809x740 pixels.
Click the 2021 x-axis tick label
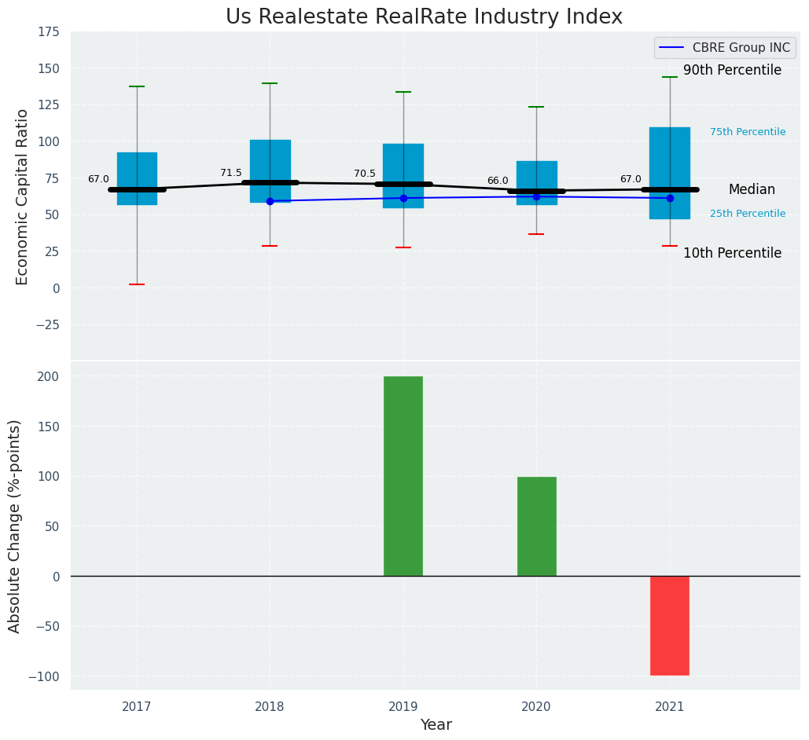pyautogui.click(x=670, y=706)
